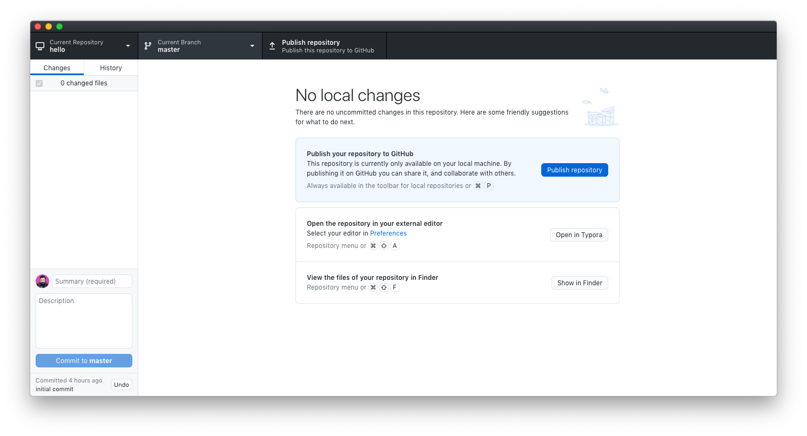Click the octocat shipping illustration
Image resolution: width=807 pixels, height=436 pixels.
tap(601, 106)
